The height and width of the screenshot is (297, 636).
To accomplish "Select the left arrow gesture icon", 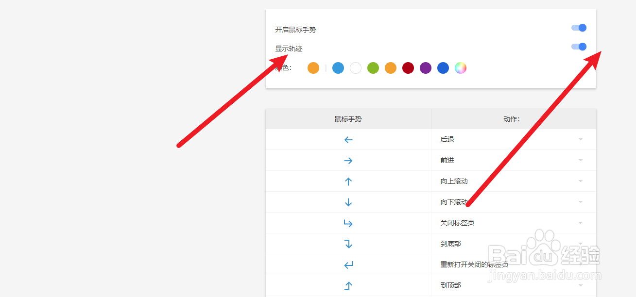I will pos(348,139).
